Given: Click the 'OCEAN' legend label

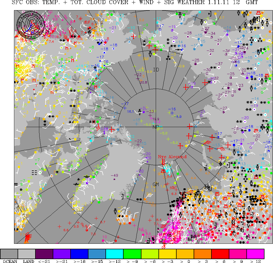Looking at the screenshot, I should coord(10,261).
